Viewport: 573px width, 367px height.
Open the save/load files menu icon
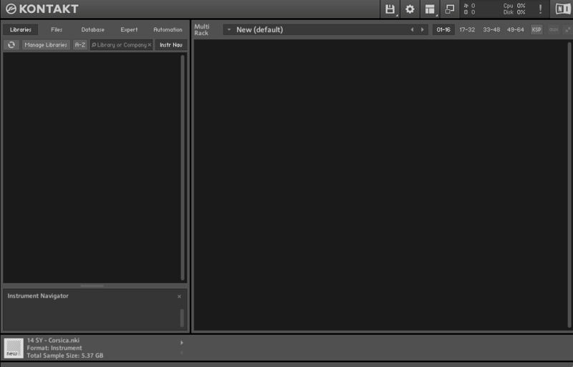[x=390, y=9]
